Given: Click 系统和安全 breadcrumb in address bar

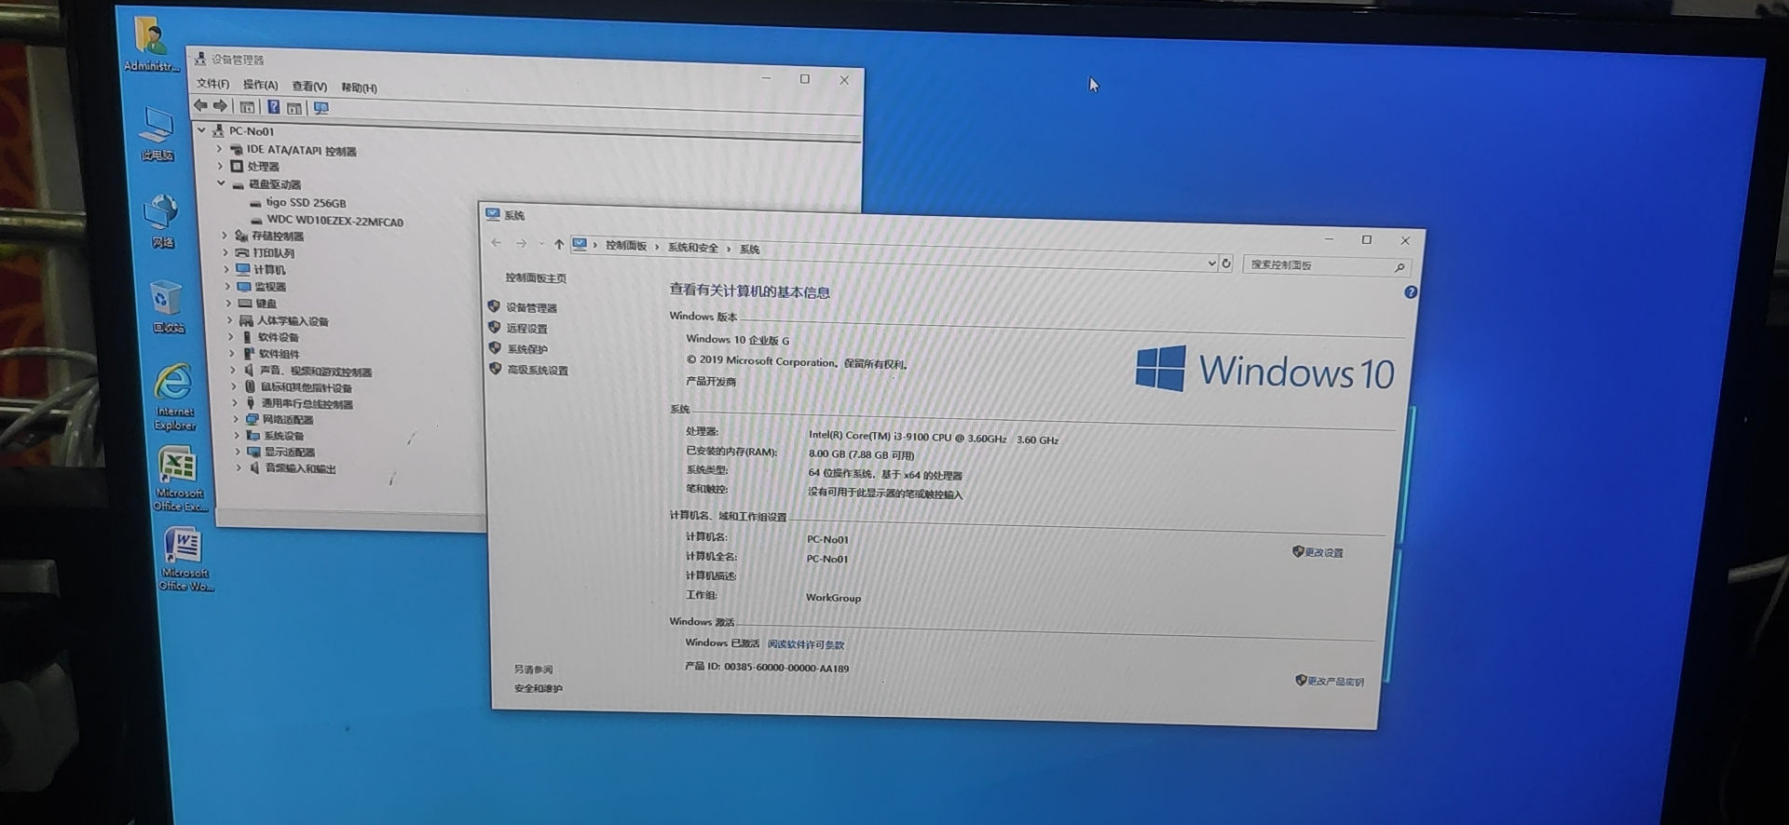Looking at the screenshot, I should pos(693,248).
